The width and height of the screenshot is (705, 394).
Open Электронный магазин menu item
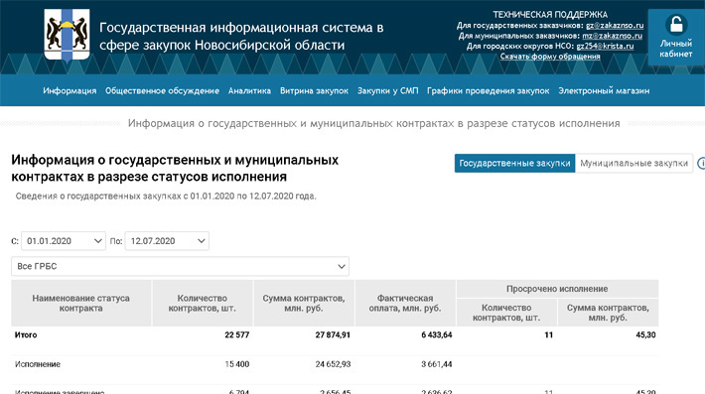coord(604,90)
